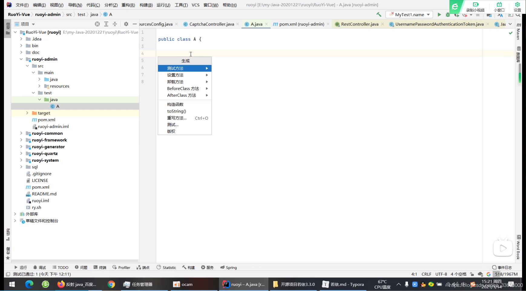Screen dimensions: 526x291
Task: Click the Run with Coverage icon
Action: pyautogui.click(x=456, y=15)
